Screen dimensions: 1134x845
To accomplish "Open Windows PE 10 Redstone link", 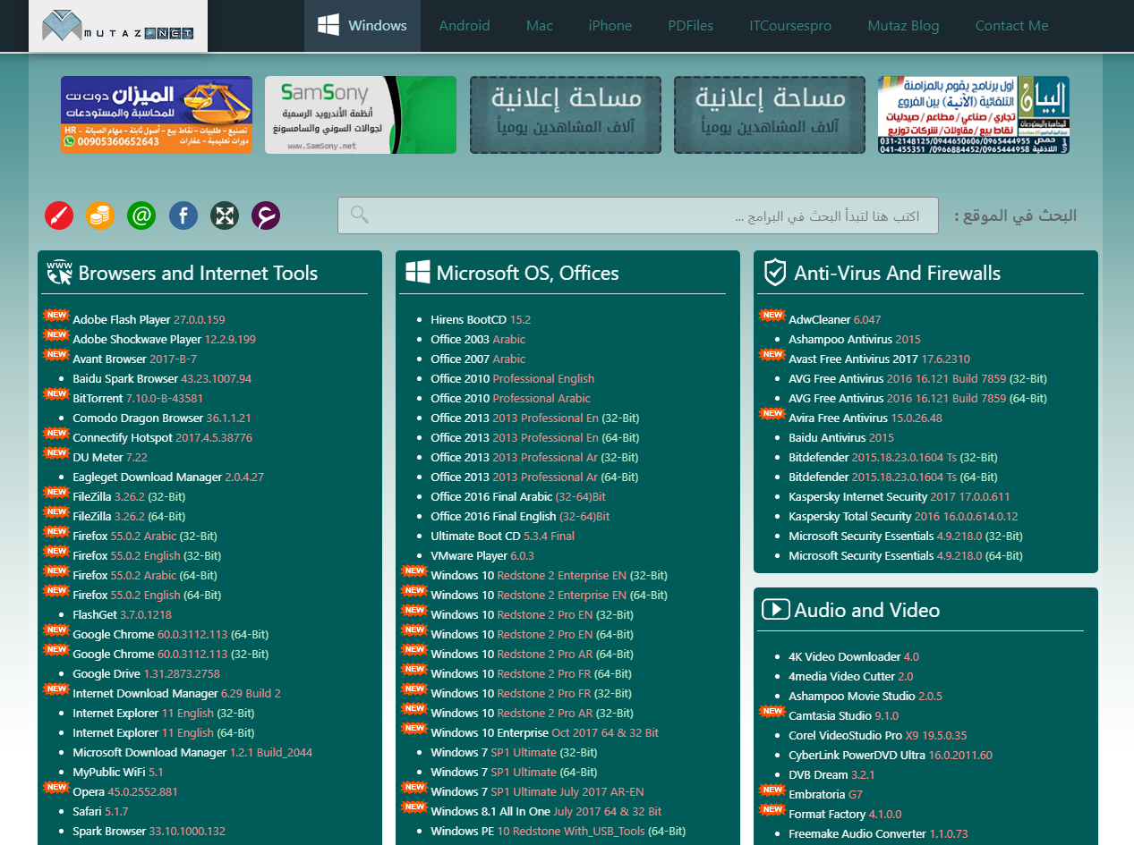I will point(558,831).
